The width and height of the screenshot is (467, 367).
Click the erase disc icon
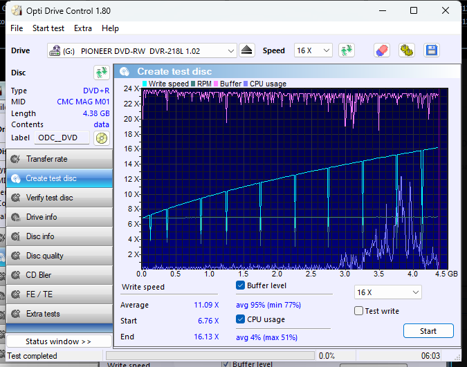click(382, 50)
